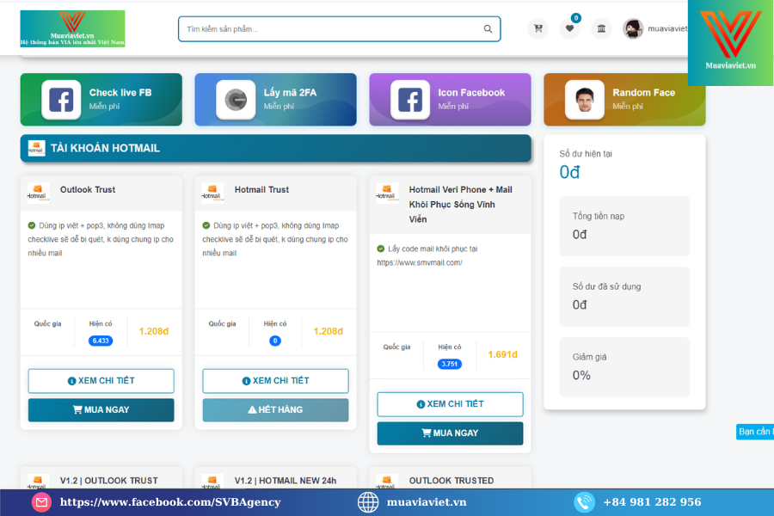Open V1.2 | HOTMAIL NEW 24h product title

coord(286,481)
